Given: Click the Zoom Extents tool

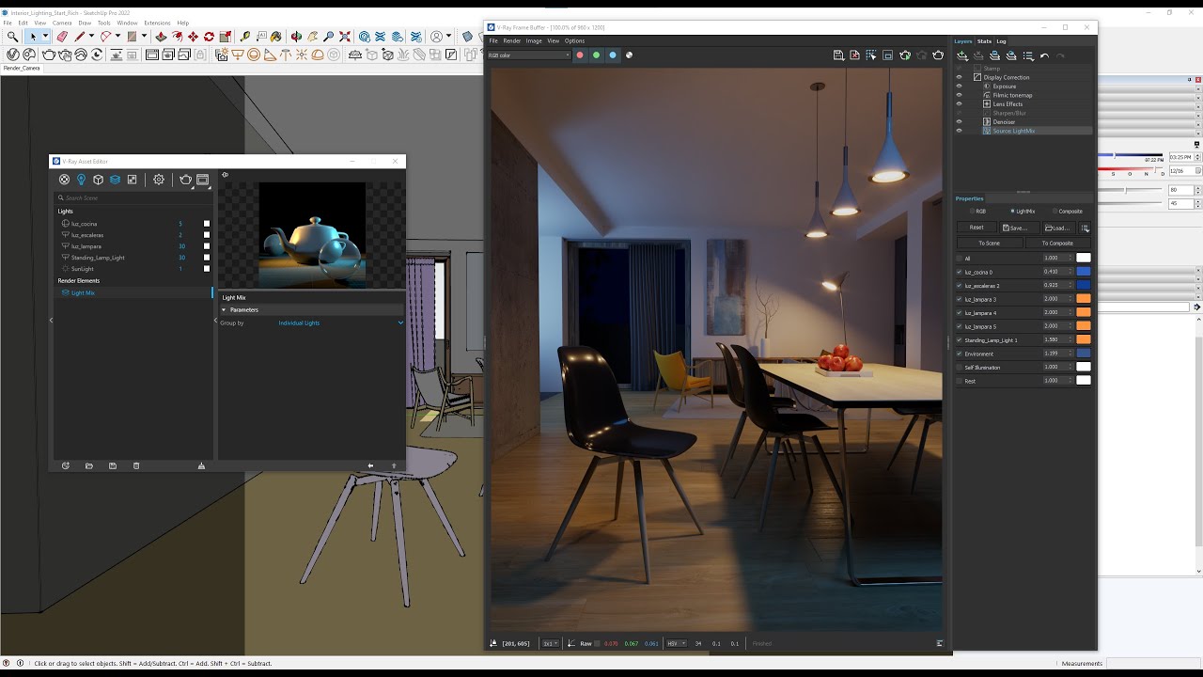Looking at the screenshot, I should click(x=345, y=37).
